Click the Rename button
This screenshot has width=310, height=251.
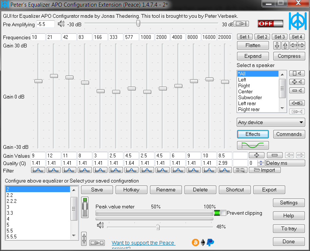click(166, 190)
